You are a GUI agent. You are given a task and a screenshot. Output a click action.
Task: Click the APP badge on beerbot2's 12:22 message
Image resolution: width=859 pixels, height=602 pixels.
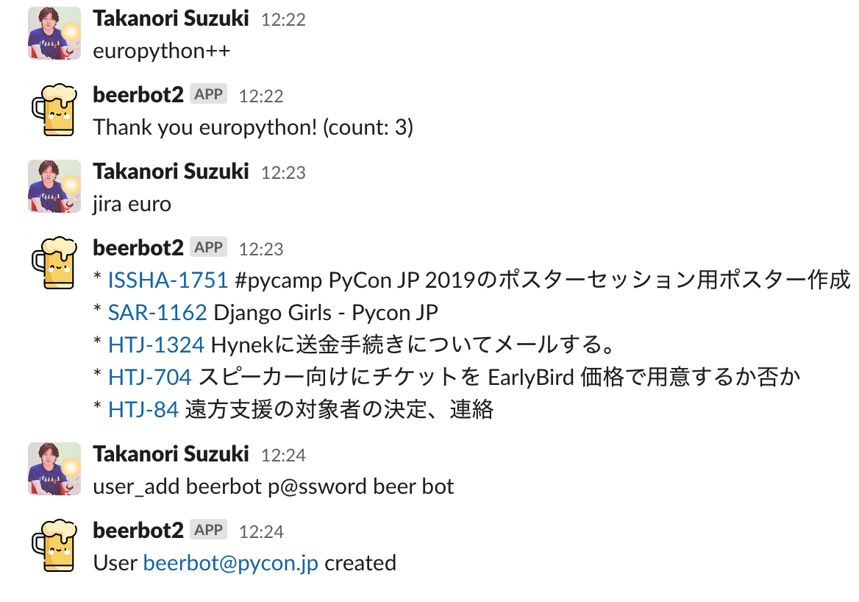pyautogui.click(x=209, y=94)
